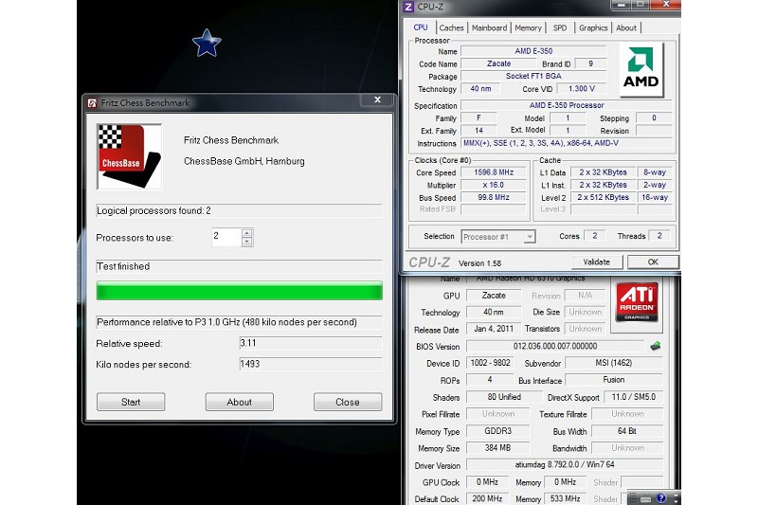Screen dimensions: 758x505
Task: Click the Memory Size value 384 MB
Action: click(498, 448)
